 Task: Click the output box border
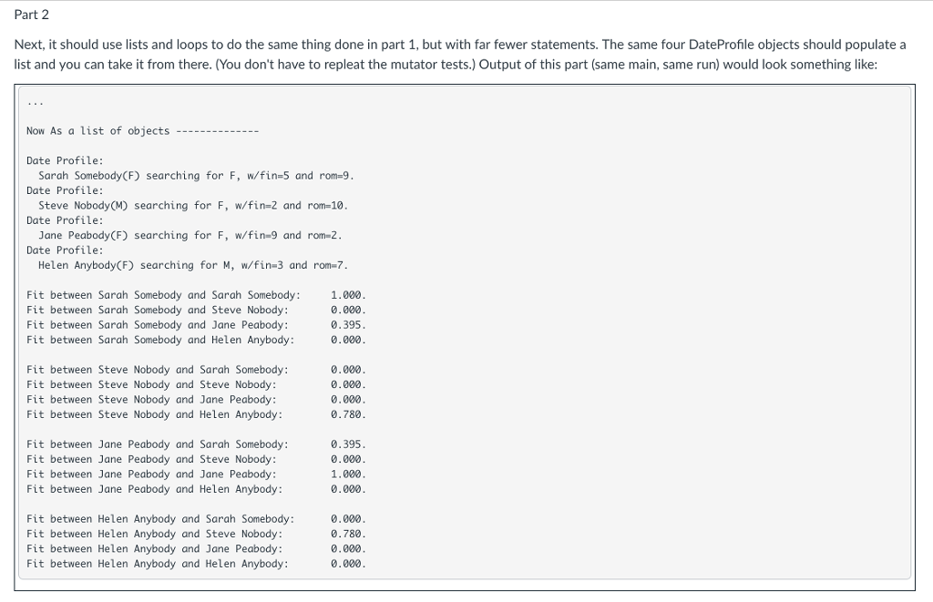466,85
